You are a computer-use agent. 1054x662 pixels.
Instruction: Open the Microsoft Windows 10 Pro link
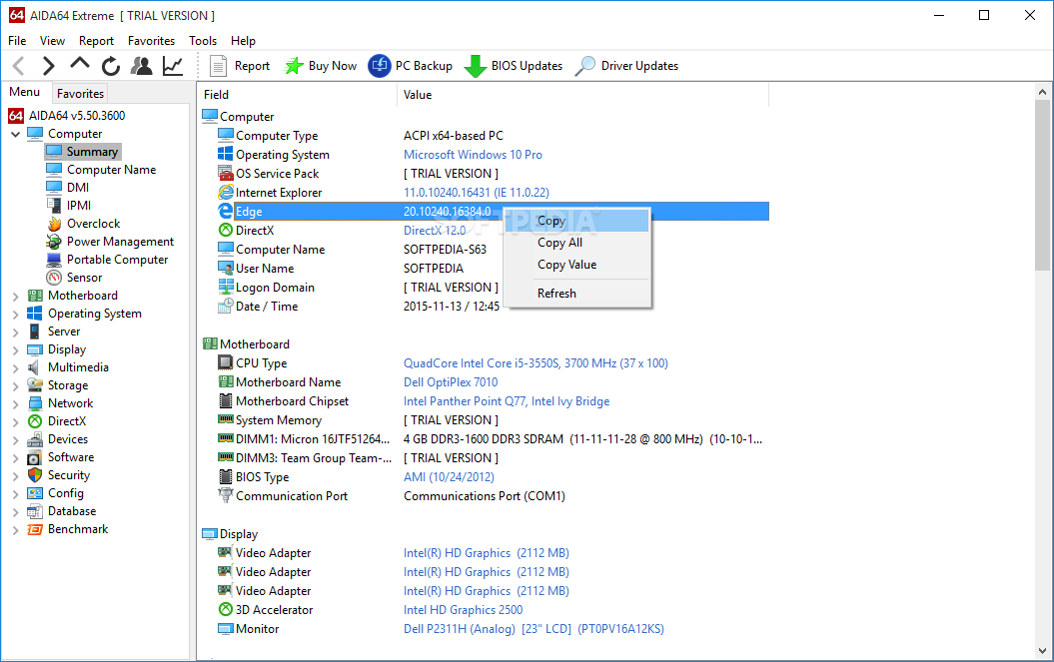(x=473, y=155)
